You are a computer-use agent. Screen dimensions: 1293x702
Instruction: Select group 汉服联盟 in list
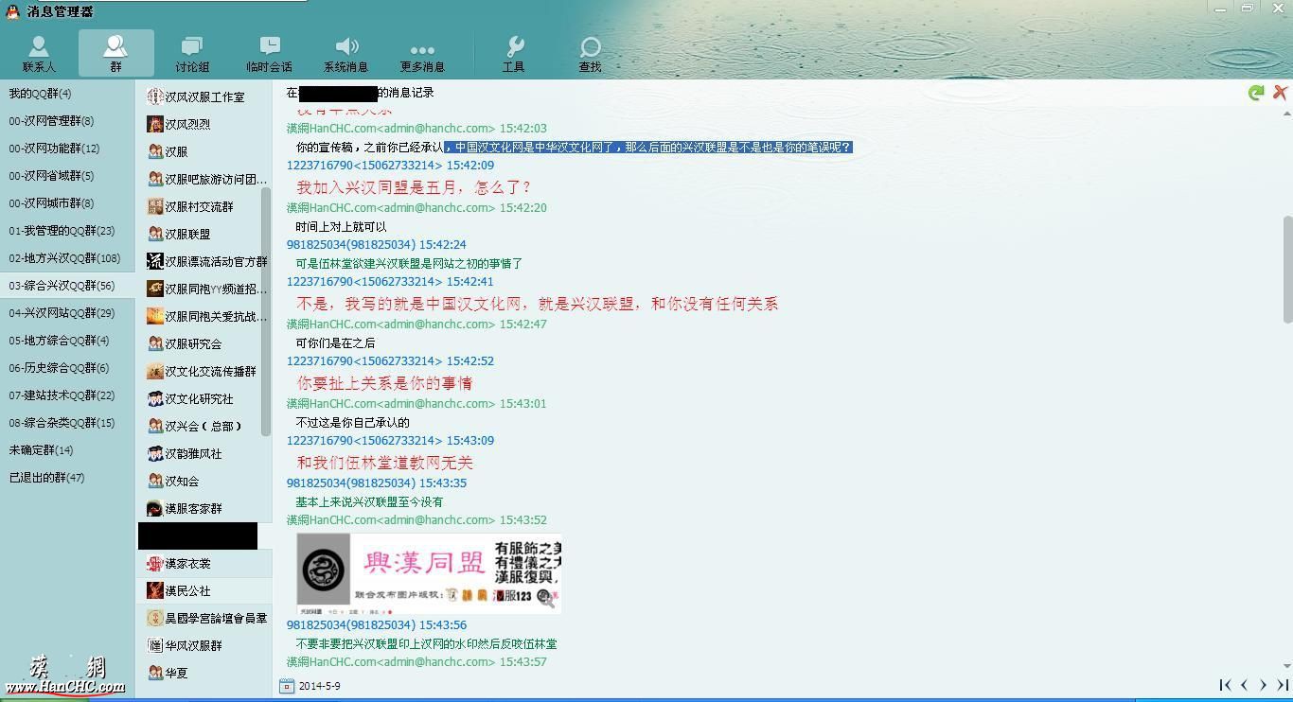coord(187,234)
